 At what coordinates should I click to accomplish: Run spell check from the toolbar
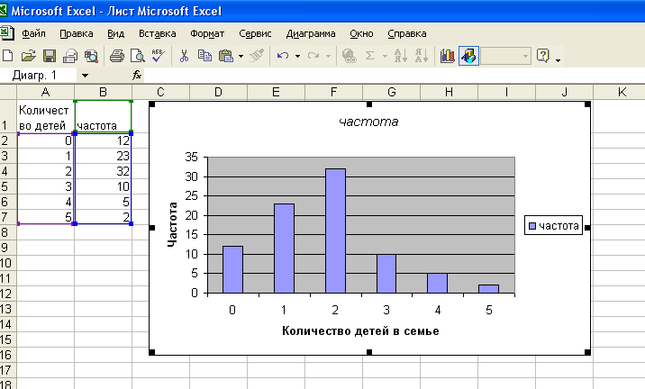[x=157, y=56]
